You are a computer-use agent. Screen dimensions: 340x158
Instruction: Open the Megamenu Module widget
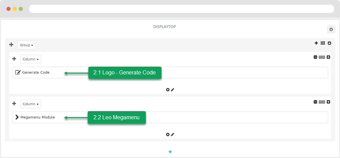tap(170, 117)
